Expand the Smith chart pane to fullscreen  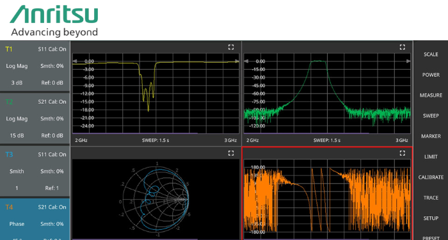pyautogui.click(x=231, y=153)
